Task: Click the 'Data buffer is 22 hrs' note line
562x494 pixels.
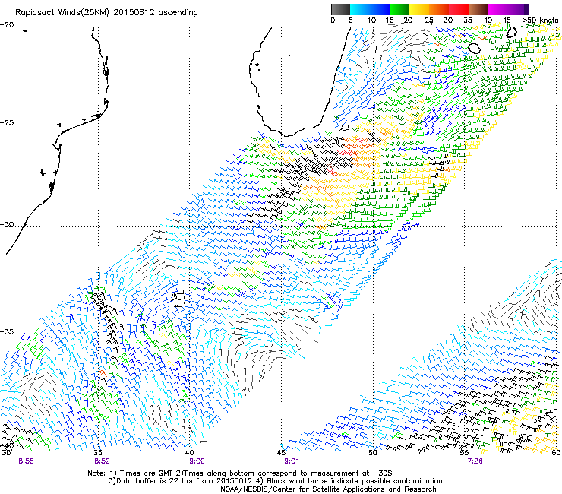Action: coord(275,481)
